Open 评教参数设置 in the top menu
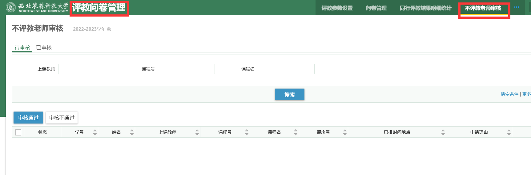 pos(337,8)
